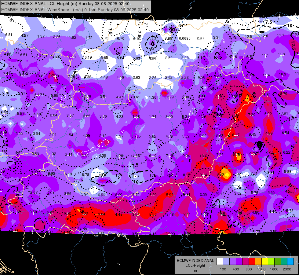Screen dimensions: 299x275
Task: Click the orange legend color swatch
Action: pos(258,262)
